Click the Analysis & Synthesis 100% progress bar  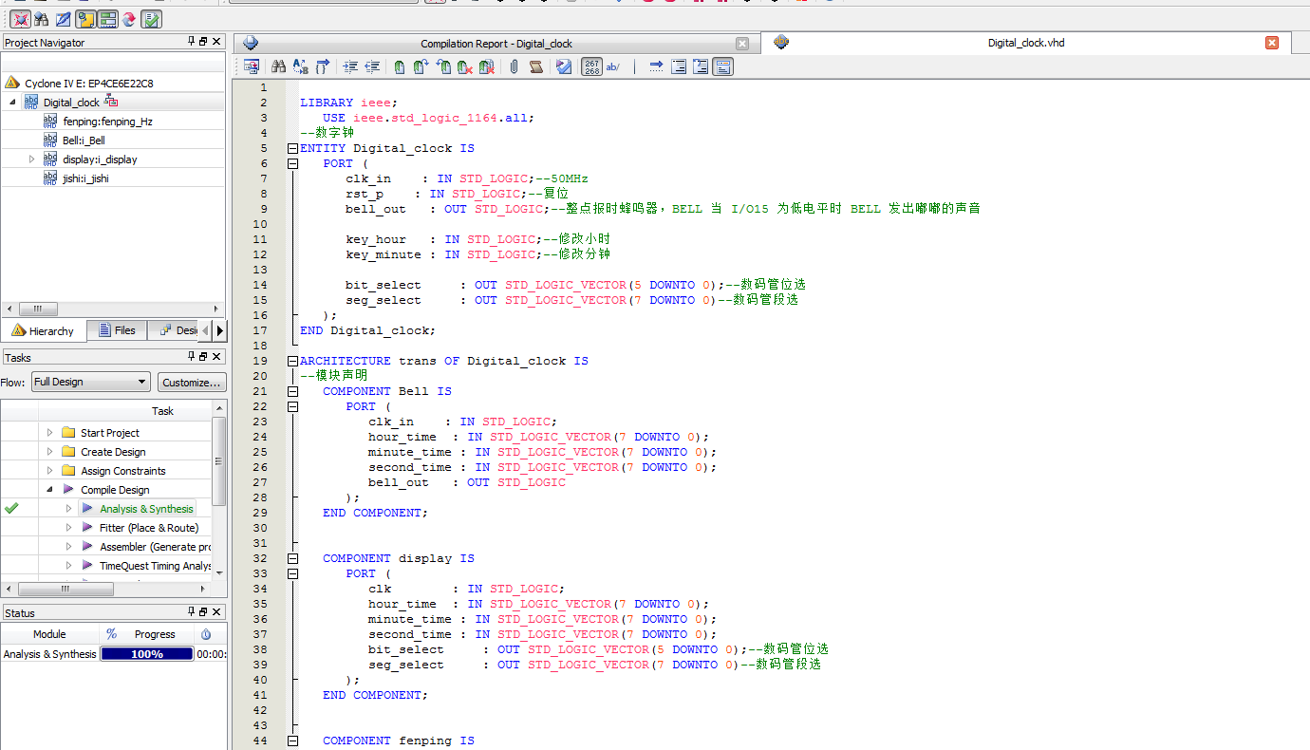coord(147,654)
